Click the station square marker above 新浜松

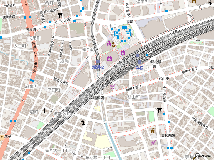click(98, 61)
